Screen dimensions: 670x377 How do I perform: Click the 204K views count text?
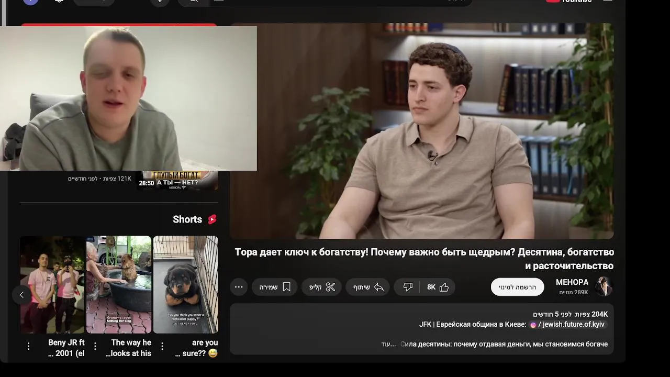coord(591,314)
